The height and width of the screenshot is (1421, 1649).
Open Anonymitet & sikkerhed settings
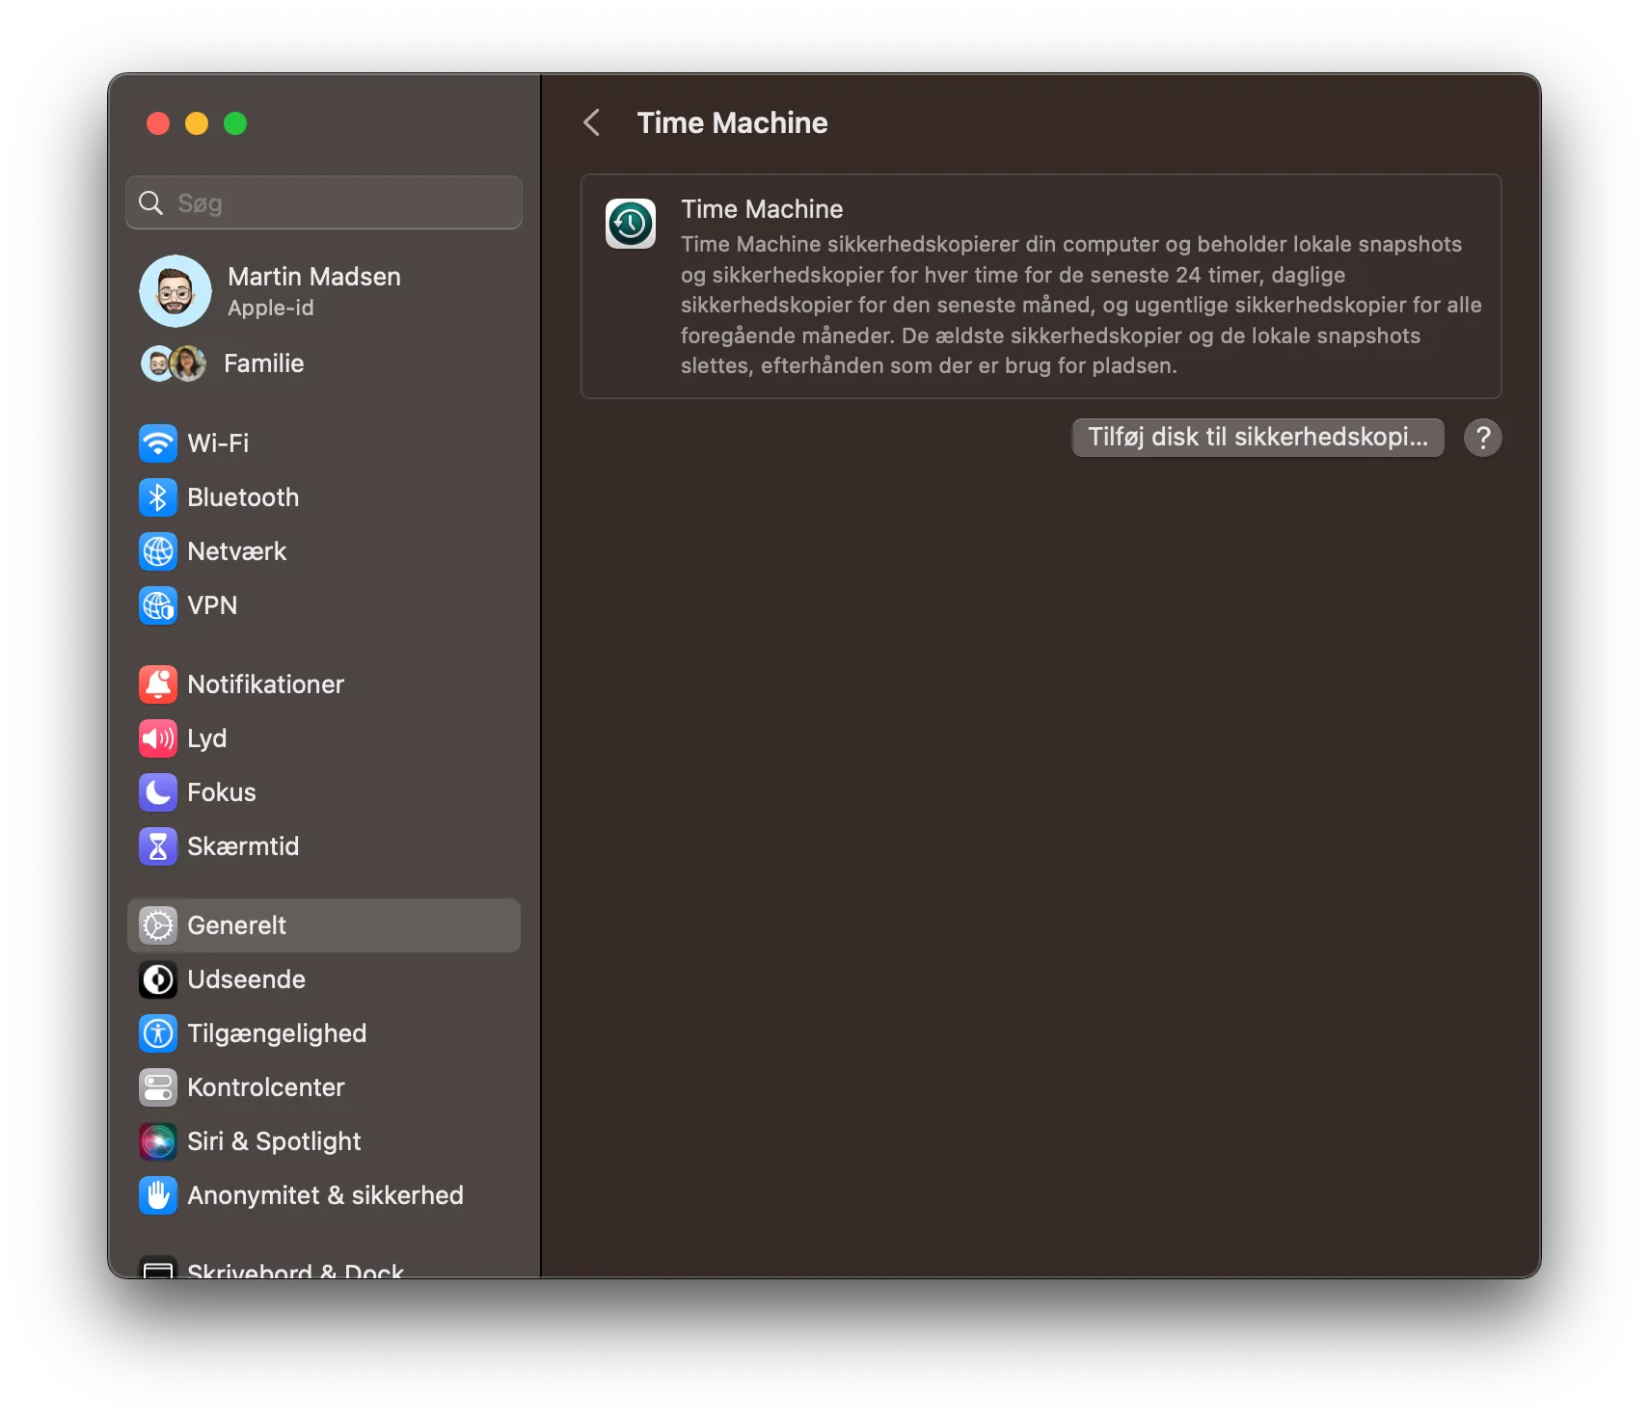tap(326, 1195)
